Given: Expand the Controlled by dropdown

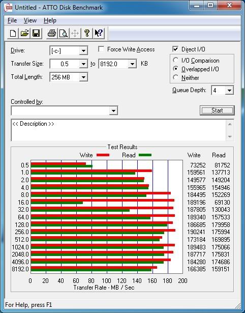Looking at the screenshot, I should click(113, 110).
